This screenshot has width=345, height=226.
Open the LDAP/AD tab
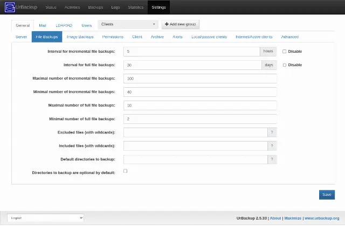pos(64,25)
